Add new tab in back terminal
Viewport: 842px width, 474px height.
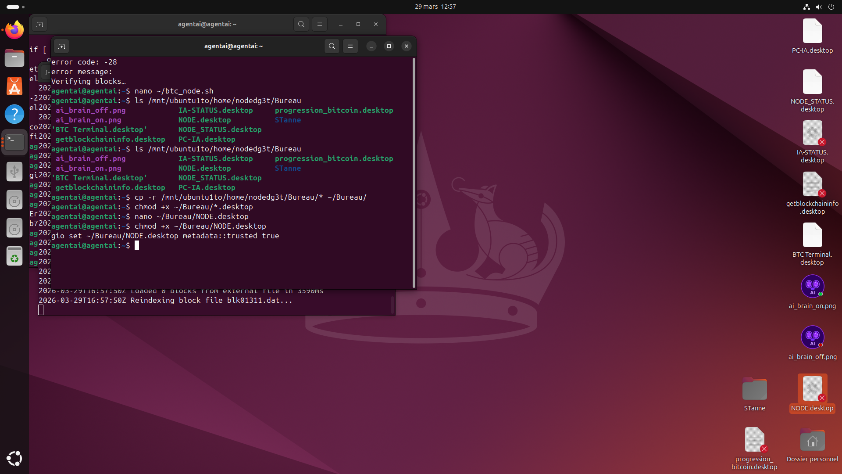(39, 24)
